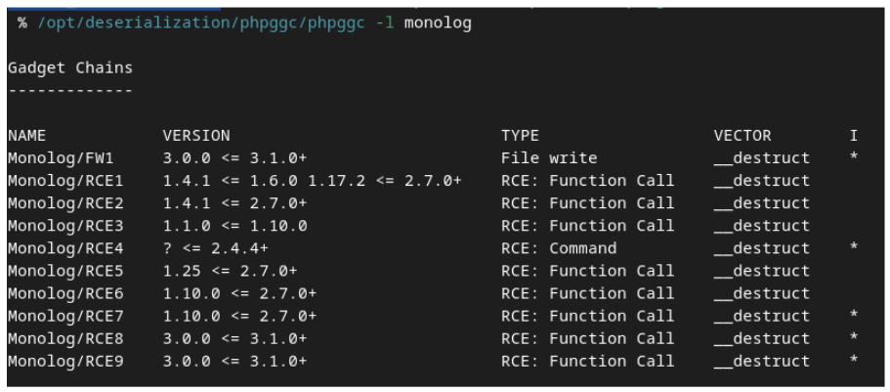This screenshot has width=890, height=392.
Task: Click the __destruct vector in the Monolog/RCE7 row
Action: coord(762,316)
